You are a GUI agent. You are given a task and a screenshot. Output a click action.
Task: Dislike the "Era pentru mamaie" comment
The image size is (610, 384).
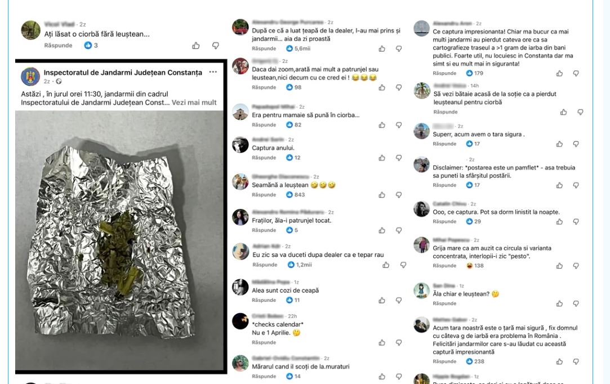(399, 125)
